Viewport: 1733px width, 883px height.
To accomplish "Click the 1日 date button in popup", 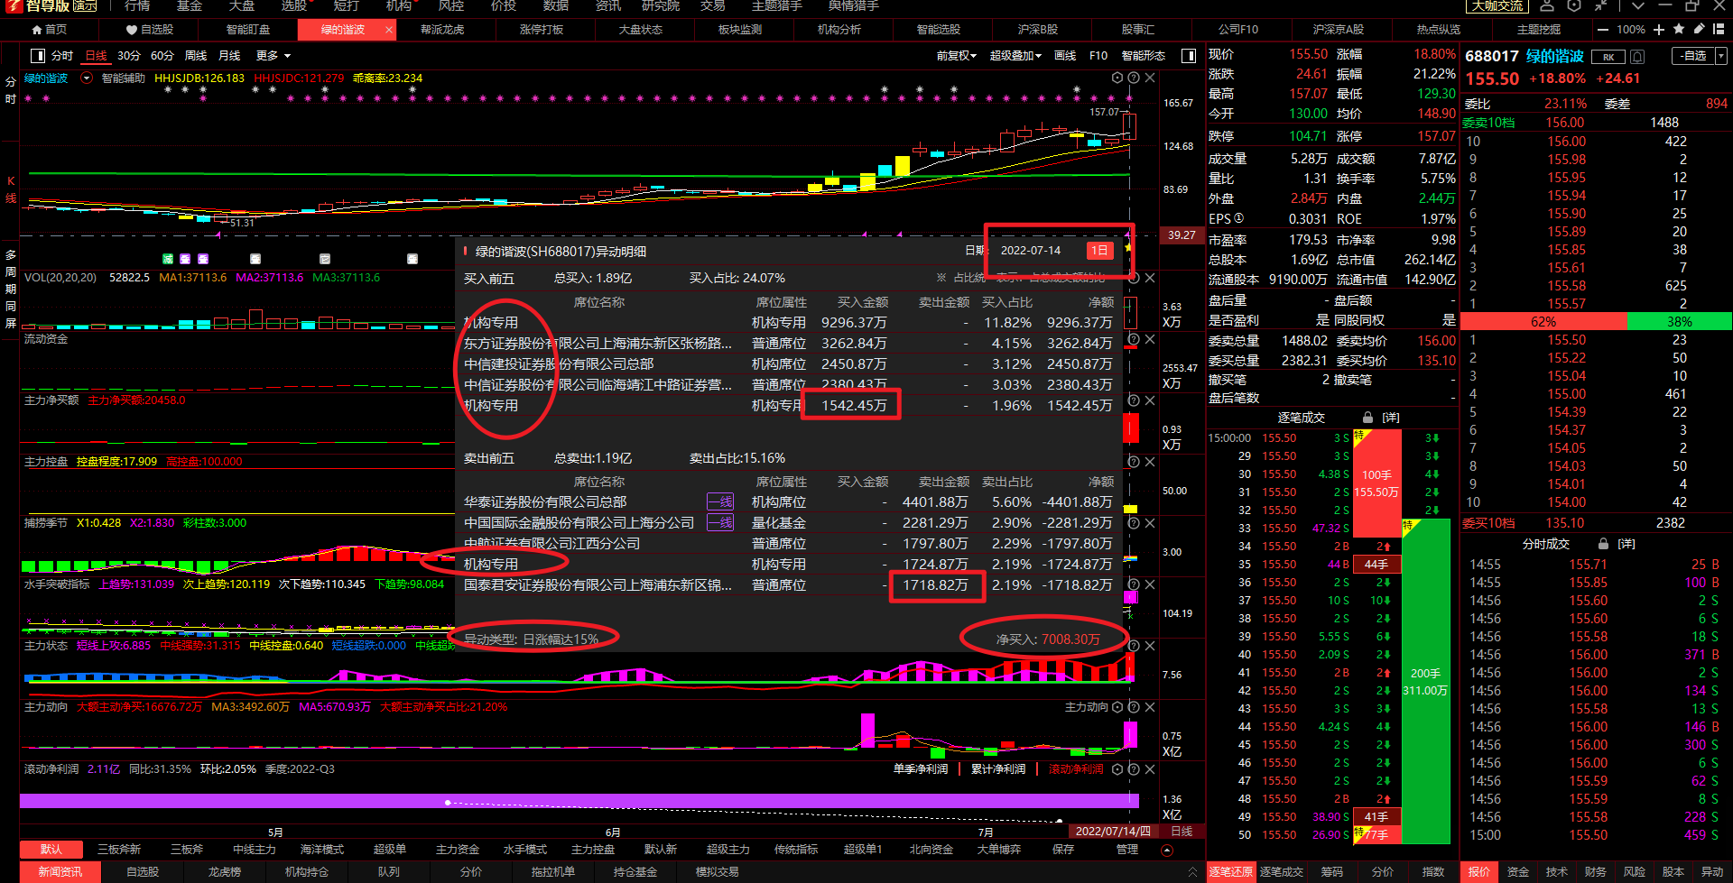I will [x=1099, y=251].
